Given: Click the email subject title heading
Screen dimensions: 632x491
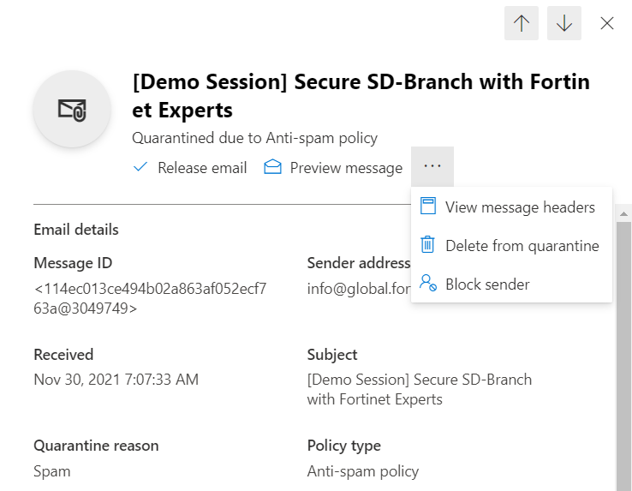Looking at the screenshot, I should [x=361, y=96].
